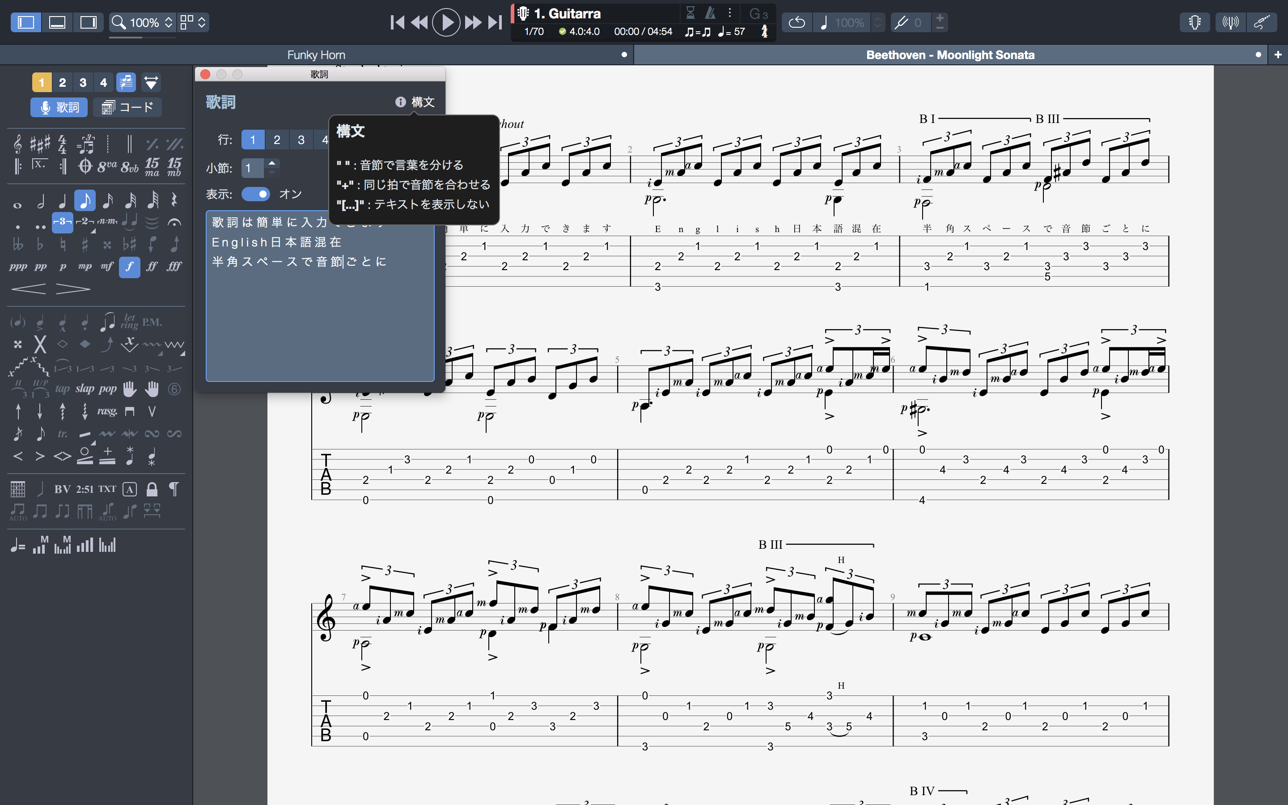Select the forte dynamic icon
The image size is (1288, 805).
click(129, 267)
